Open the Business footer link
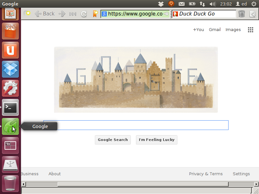259x194 pixels. 30,174
